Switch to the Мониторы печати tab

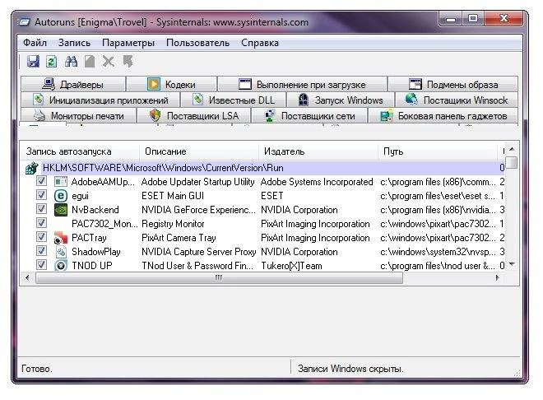pos(79,116)
